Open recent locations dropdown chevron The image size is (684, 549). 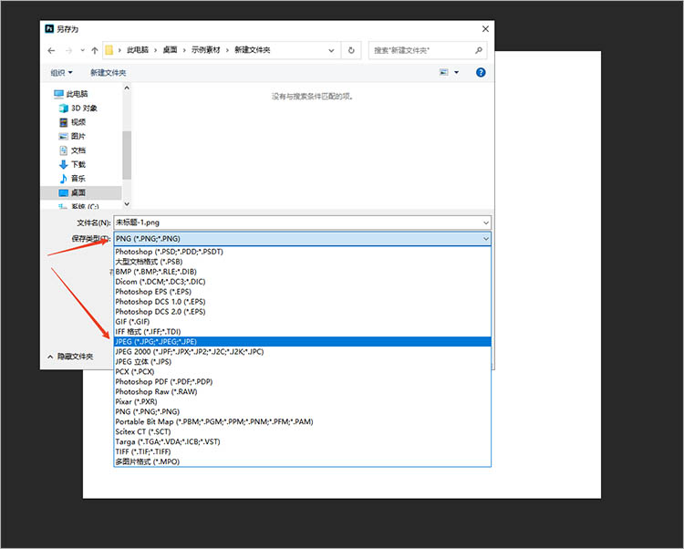(x=82, y=50)
